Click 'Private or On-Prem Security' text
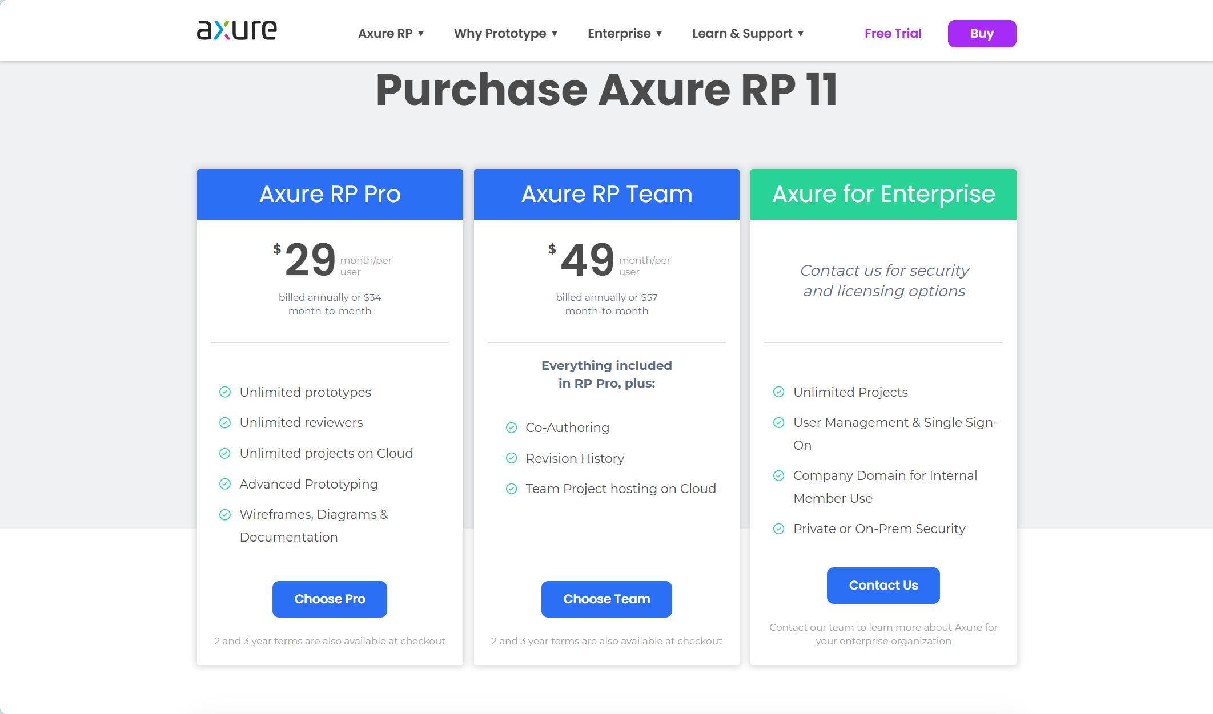 [x=879, y=529]
